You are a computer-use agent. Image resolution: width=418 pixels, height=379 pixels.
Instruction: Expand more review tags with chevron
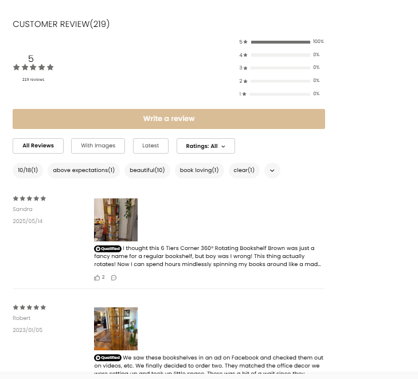(x=272, y=170)
